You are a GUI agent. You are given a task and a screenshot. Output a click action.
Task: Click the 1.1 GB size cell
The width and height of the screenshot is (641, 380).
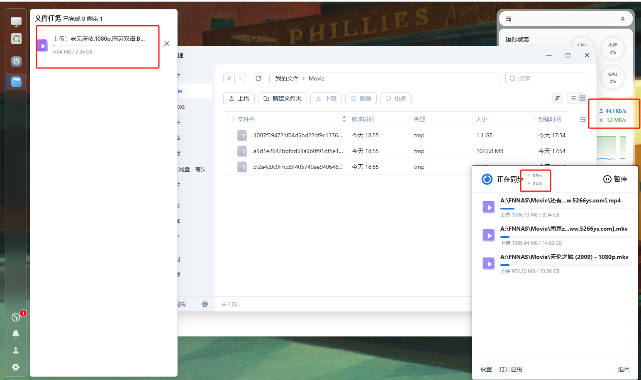coord(485,135)
